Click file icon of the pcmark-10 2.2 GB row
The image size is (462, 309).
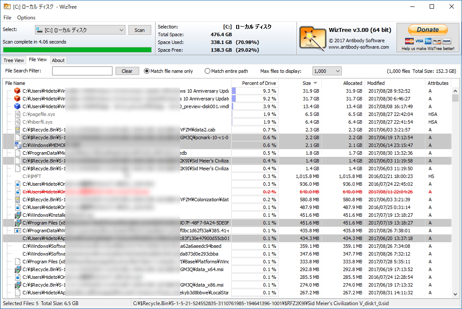coord(17,137)
